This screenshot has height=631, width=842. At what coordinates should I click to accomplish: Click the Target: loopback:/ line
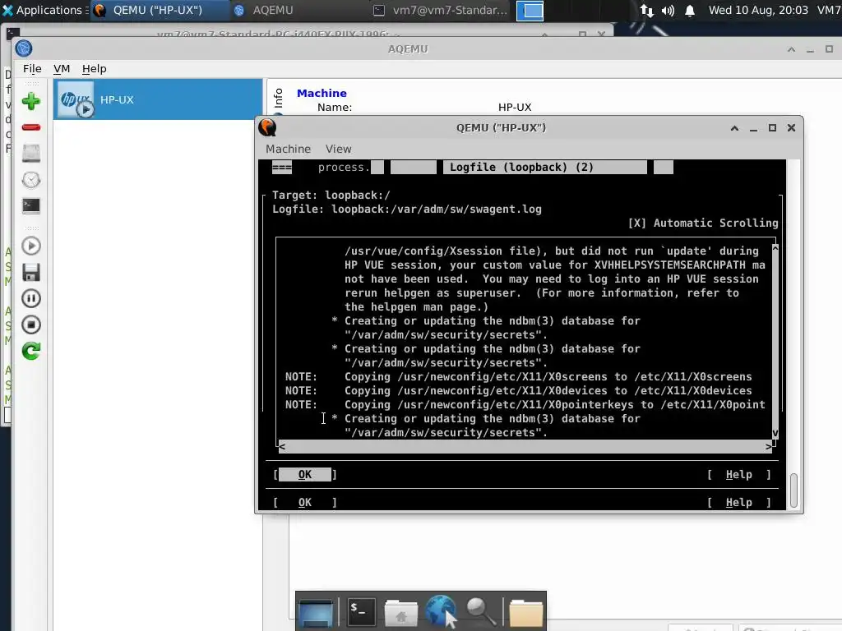[331, 196]
